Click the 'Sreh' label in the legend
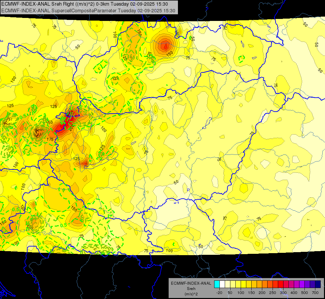The height and width of the screenshot is (299, 325). (191, 289)
